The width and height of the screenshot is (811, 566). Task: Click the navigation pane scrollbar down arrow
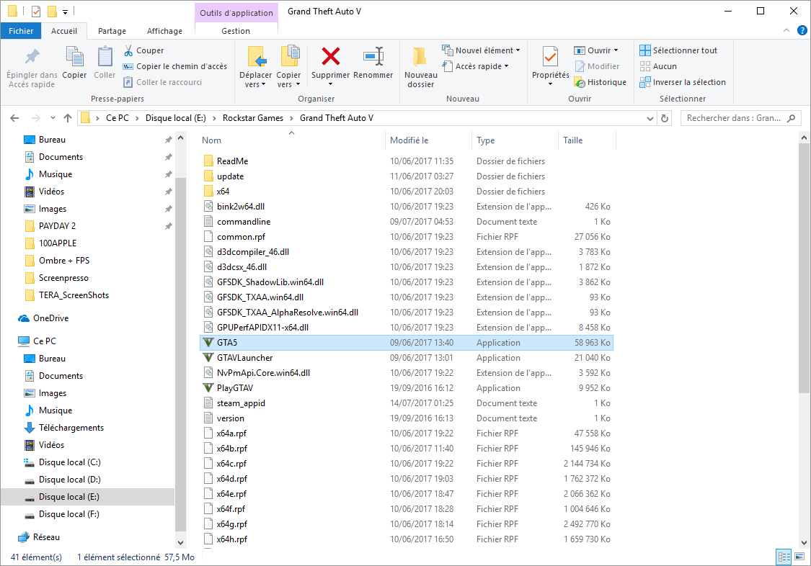tap(180, 542)
